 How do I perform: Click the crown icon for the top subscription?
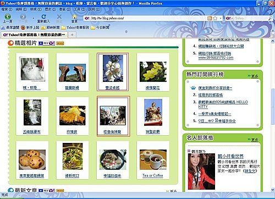193,88
